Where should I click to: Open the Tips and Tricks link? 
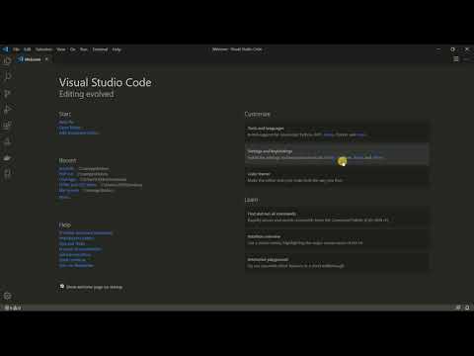(x=72, y=243)
